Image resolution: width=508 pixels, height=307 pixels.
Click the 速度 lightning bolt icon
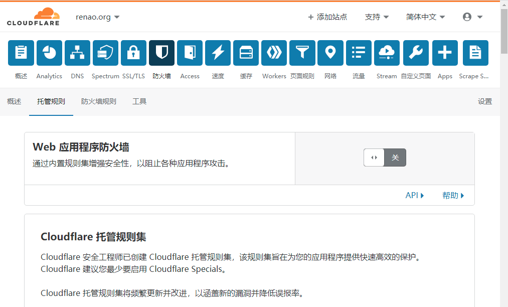click(218, 53)
